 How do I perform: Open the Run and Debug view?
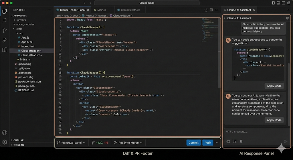(5, 40)
